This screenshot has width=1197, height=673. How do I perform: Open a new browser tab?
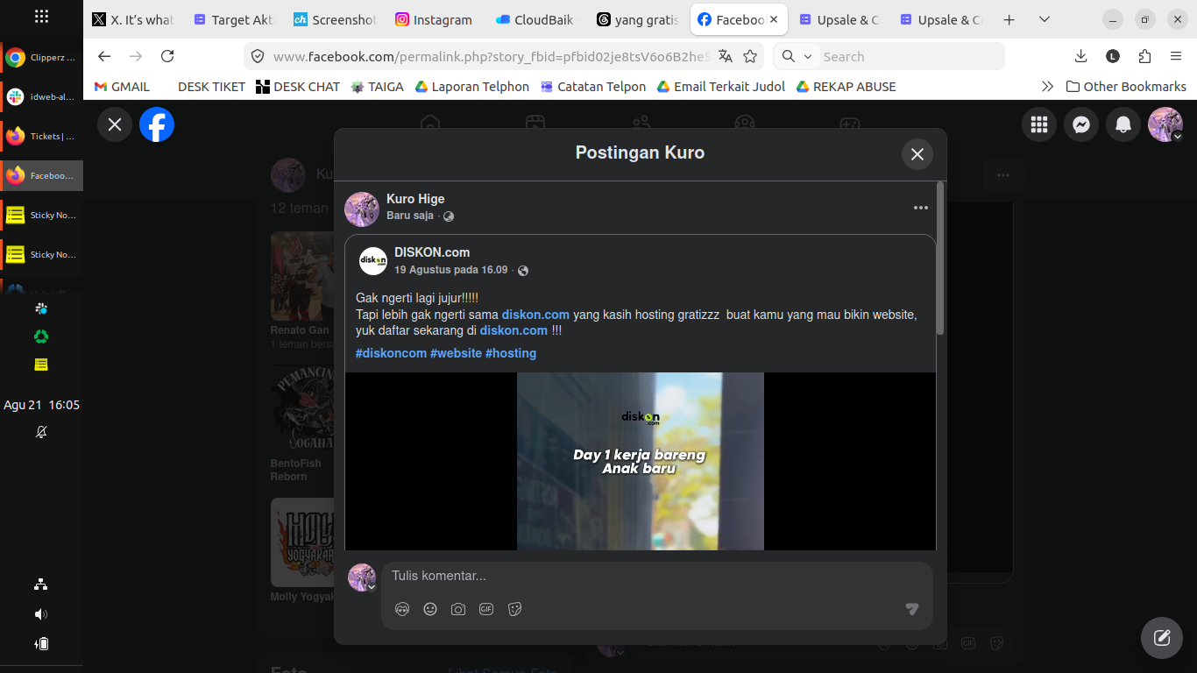pyautogui.click(x=1009, y=19)
